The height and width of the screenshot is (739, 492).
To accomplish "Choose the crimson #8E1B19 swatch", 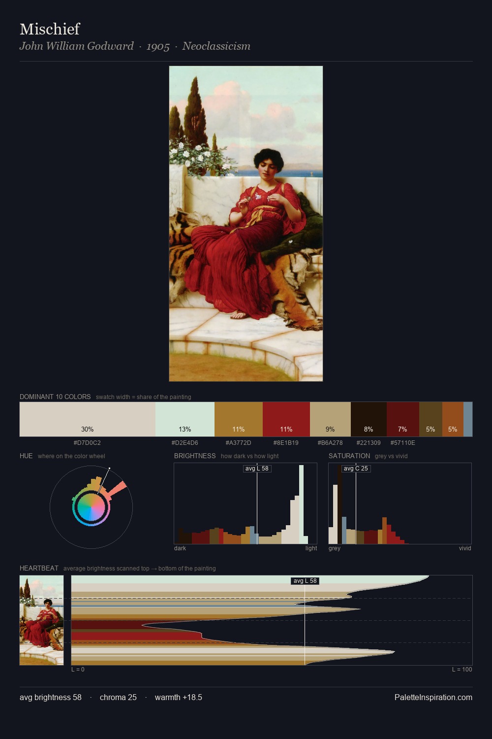I will click(286, 419).
